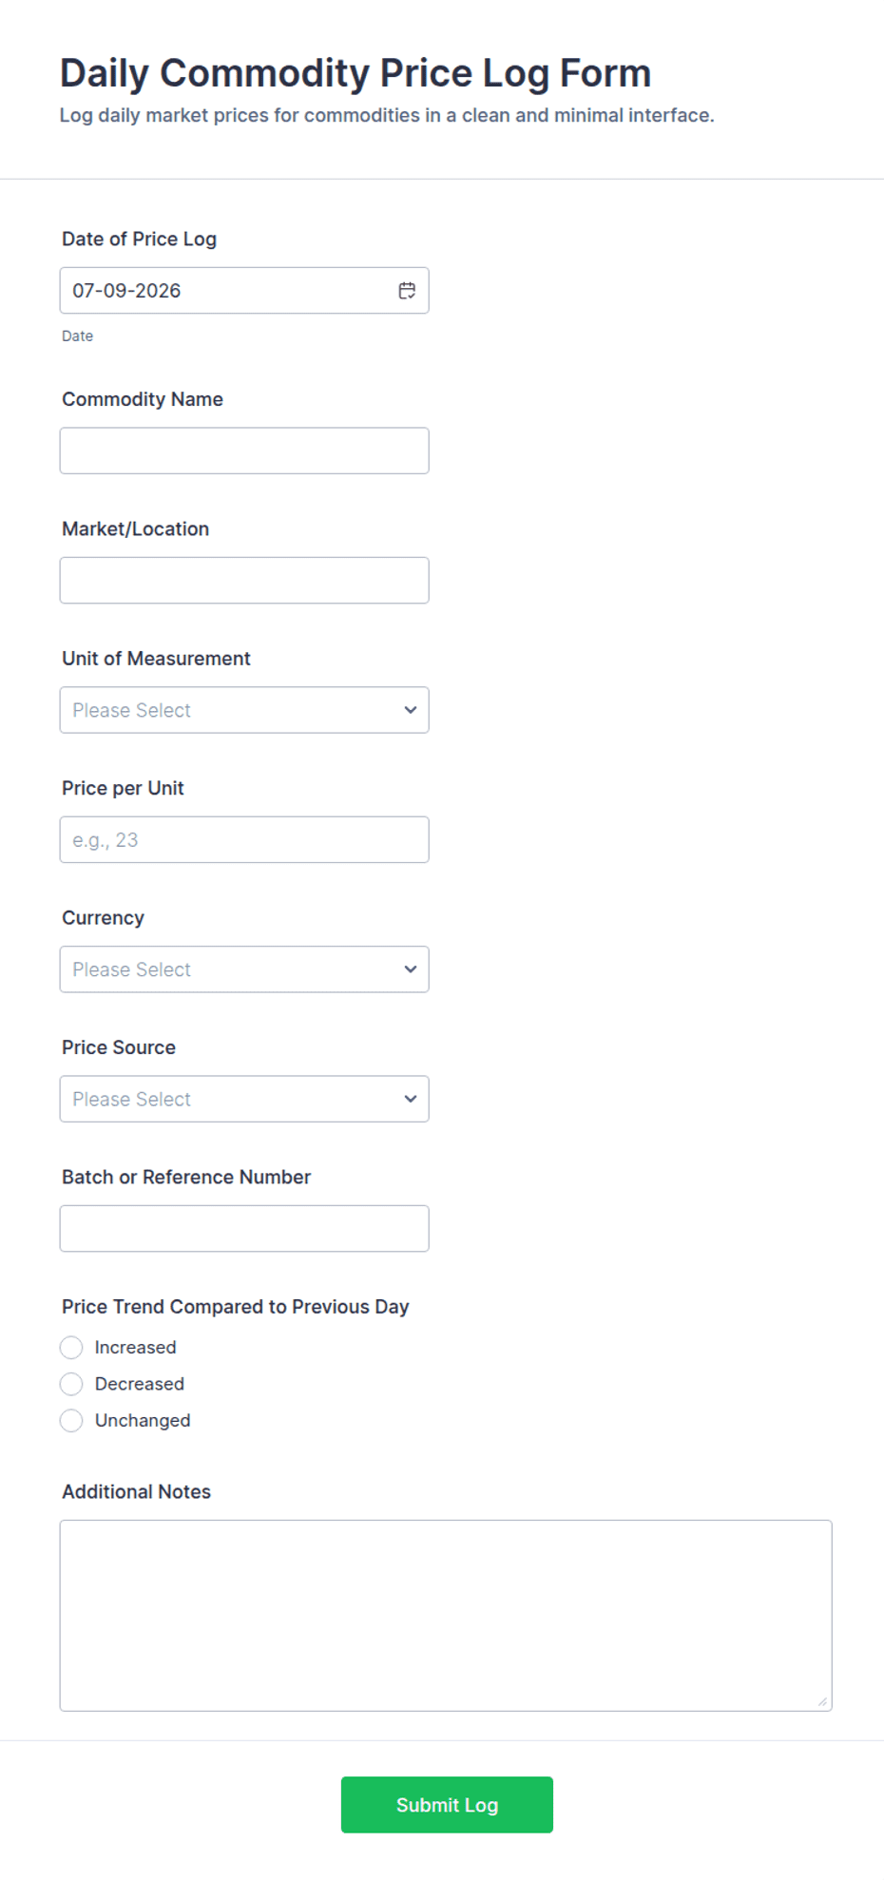Submit the log with green button
The height and width of the screenshot is (1880, 884).
447,1805
